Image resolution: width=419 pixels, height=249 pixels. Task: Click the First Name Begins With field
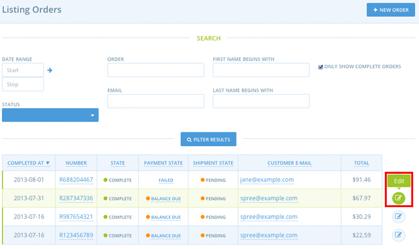(x=261, y=70)
